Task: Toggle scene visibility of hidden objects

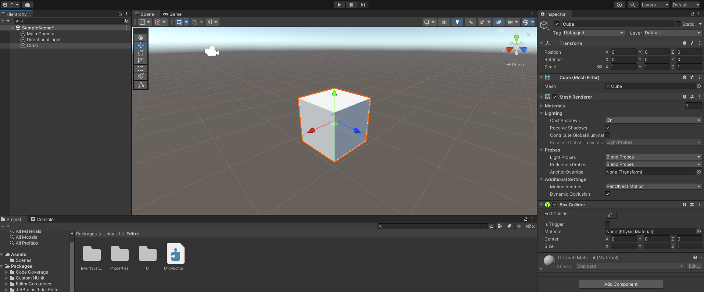Action: coord(498,22)
